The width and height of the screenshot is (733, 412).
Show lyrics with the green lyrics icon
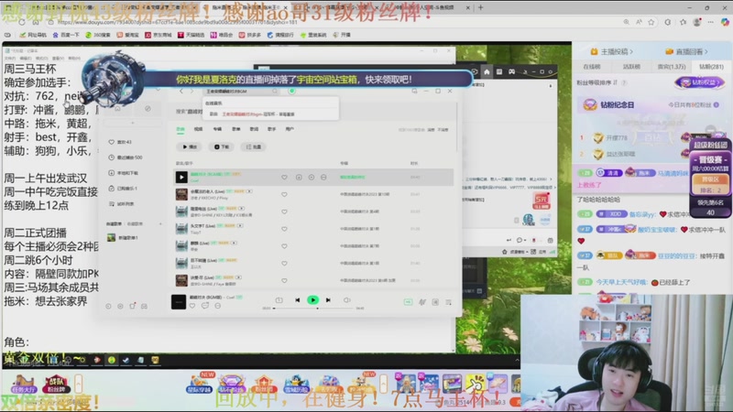click(408, 302)
